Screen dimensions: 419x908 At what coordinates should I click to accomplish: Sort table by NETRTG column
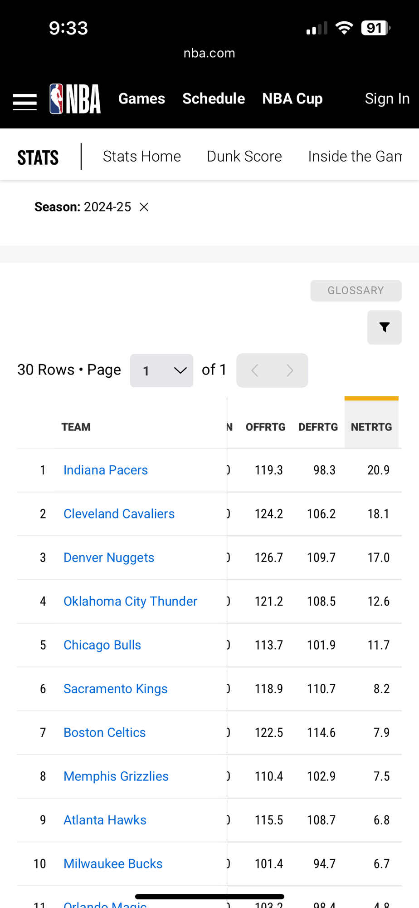[x=371, y=427]
